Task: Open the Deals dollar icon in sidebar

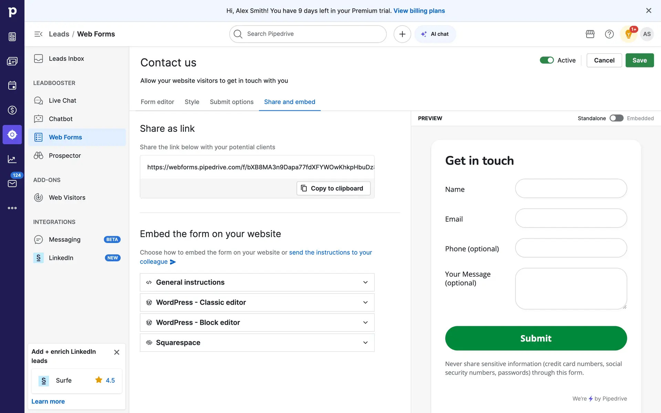Action: pyautogui.click(x=12, y=110)
